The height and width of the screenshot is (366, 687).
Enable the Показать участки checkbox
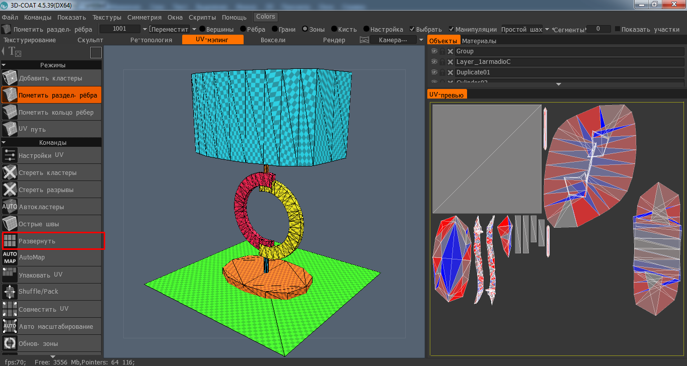coord(618,29)
